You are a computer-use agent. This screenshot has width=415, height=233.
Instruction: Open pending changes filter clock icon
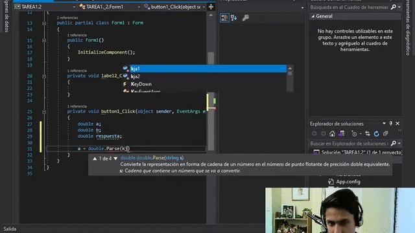[x=354, y=134]
